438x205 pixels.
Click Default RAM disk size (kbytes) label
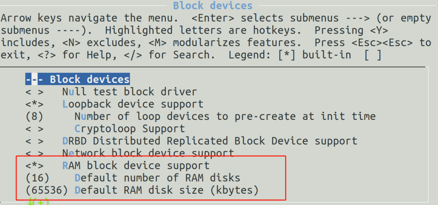166,190
